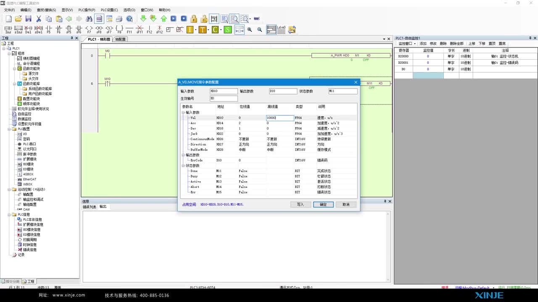Click the green upload arrow icon
The image size is (538, 302).
click(164, 19)
